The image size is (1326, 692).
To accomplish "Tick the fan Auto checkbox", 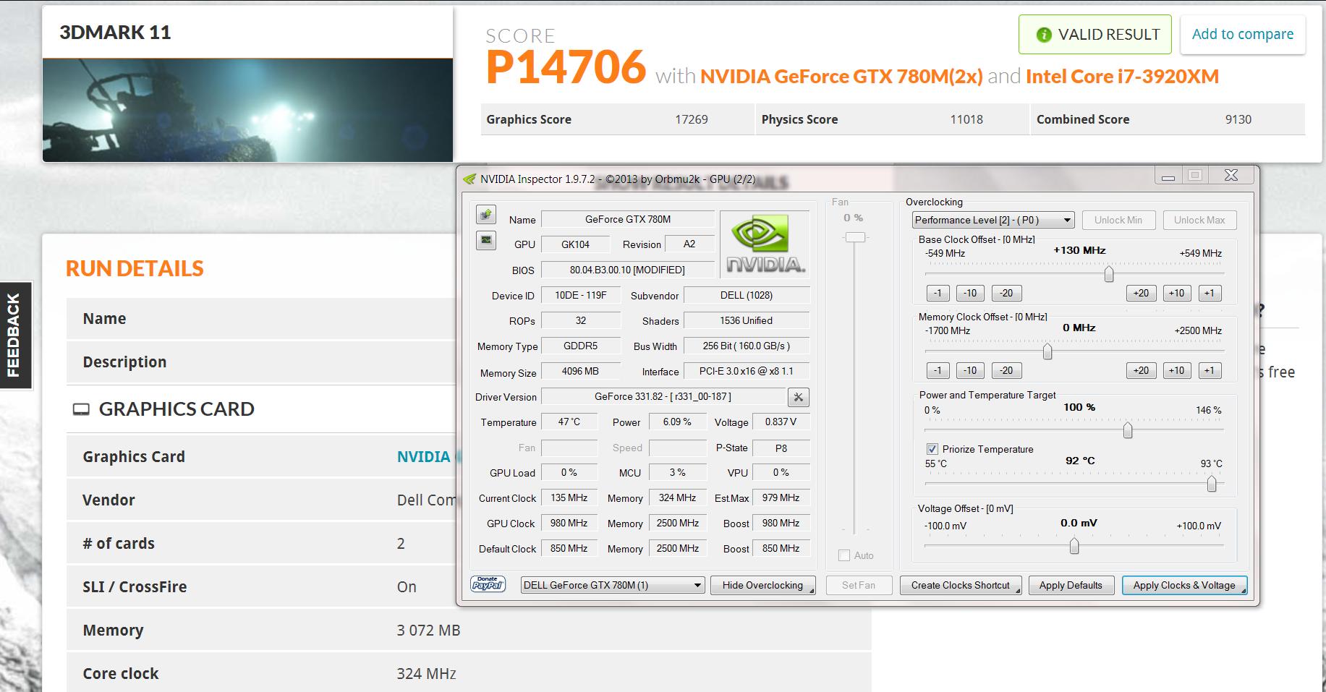I will [843, 555].
